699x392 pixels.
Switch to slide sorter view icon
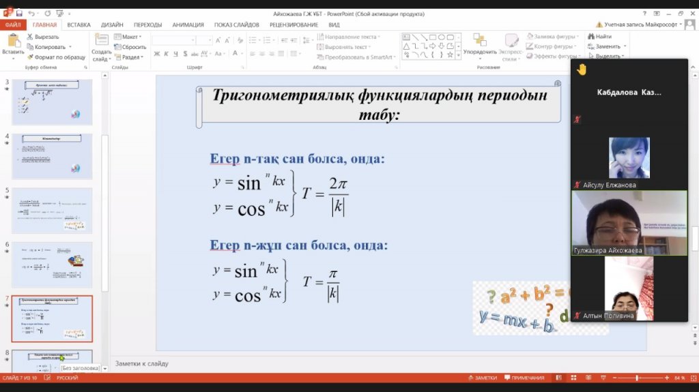click(572, 378)
